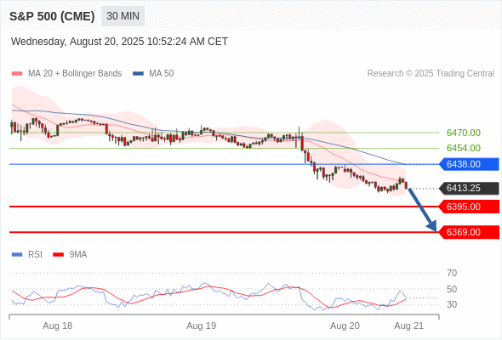Click the Aug 18 date axis label
This screenshot has width=502, height=340.
[58, 326]
